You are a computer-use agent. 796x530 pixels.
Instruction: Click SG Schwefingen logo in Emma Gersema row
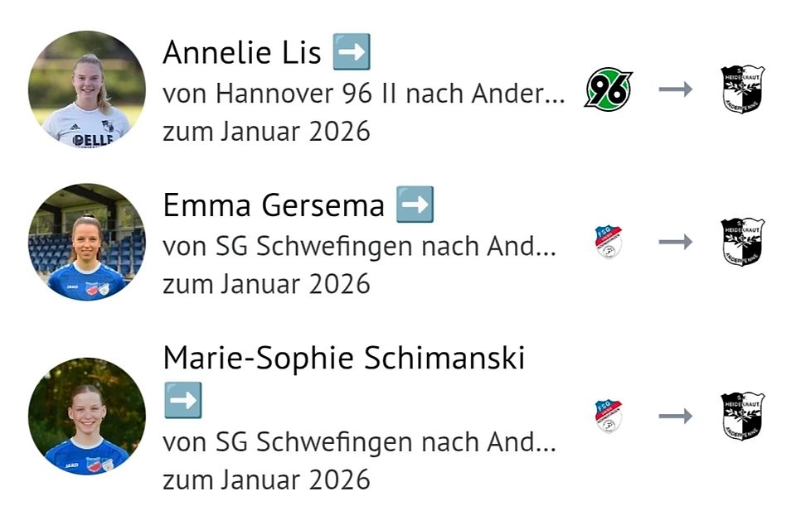tap(609, 242)
